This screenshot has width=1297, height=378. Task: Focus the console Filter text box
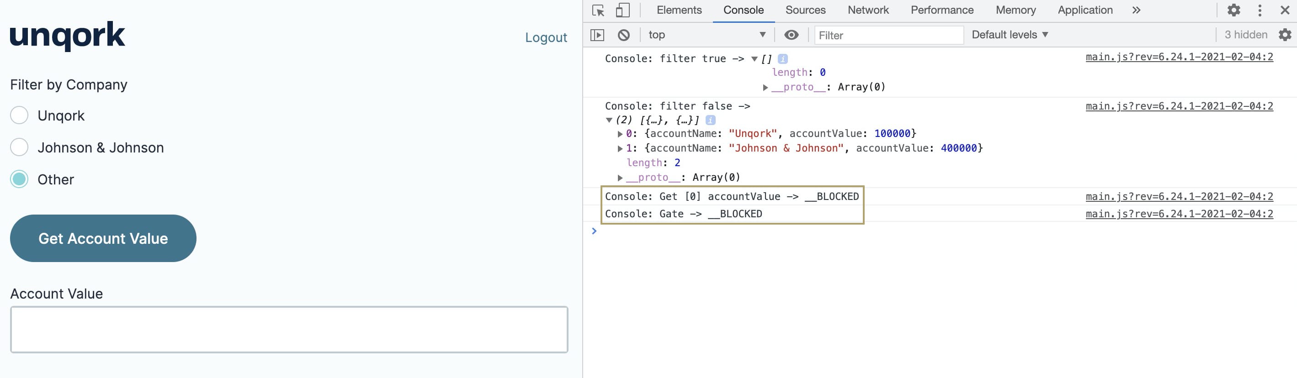[x=889, y=35]
